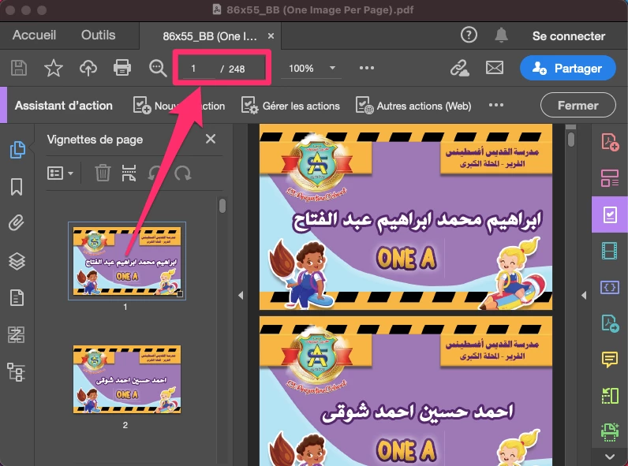Open the attachments paperclip panel
This screenshot has width=628, height=466.
tap(17, 223)
